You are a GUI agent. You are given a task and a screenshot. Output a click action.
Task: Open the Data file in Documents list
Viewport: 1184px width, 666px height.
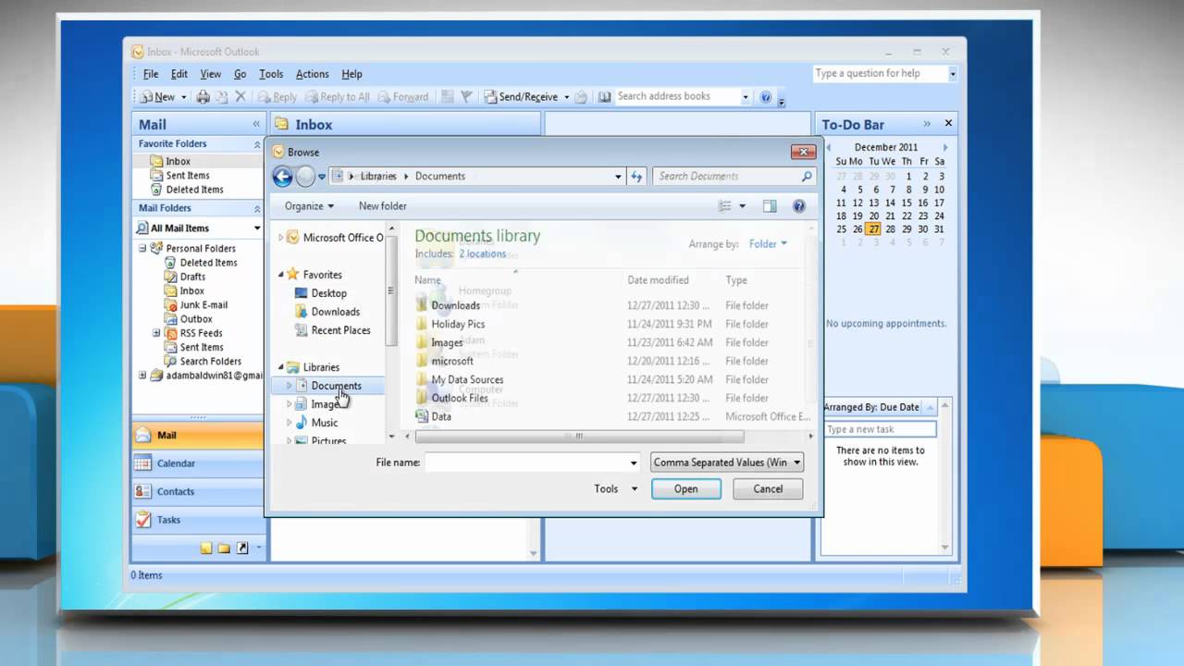click(x=441, y=416)
